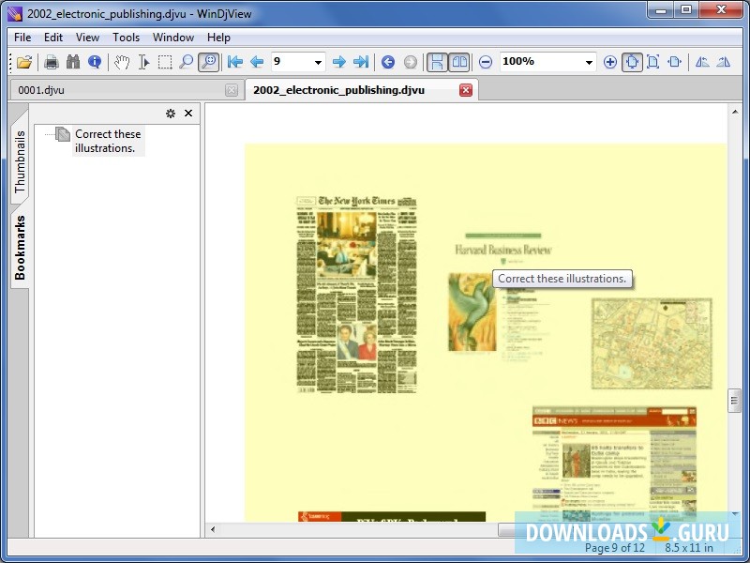The width and height of the screenshot is (750, 563).
Task: Open the page number dropdown
Action: click(317, 61)
